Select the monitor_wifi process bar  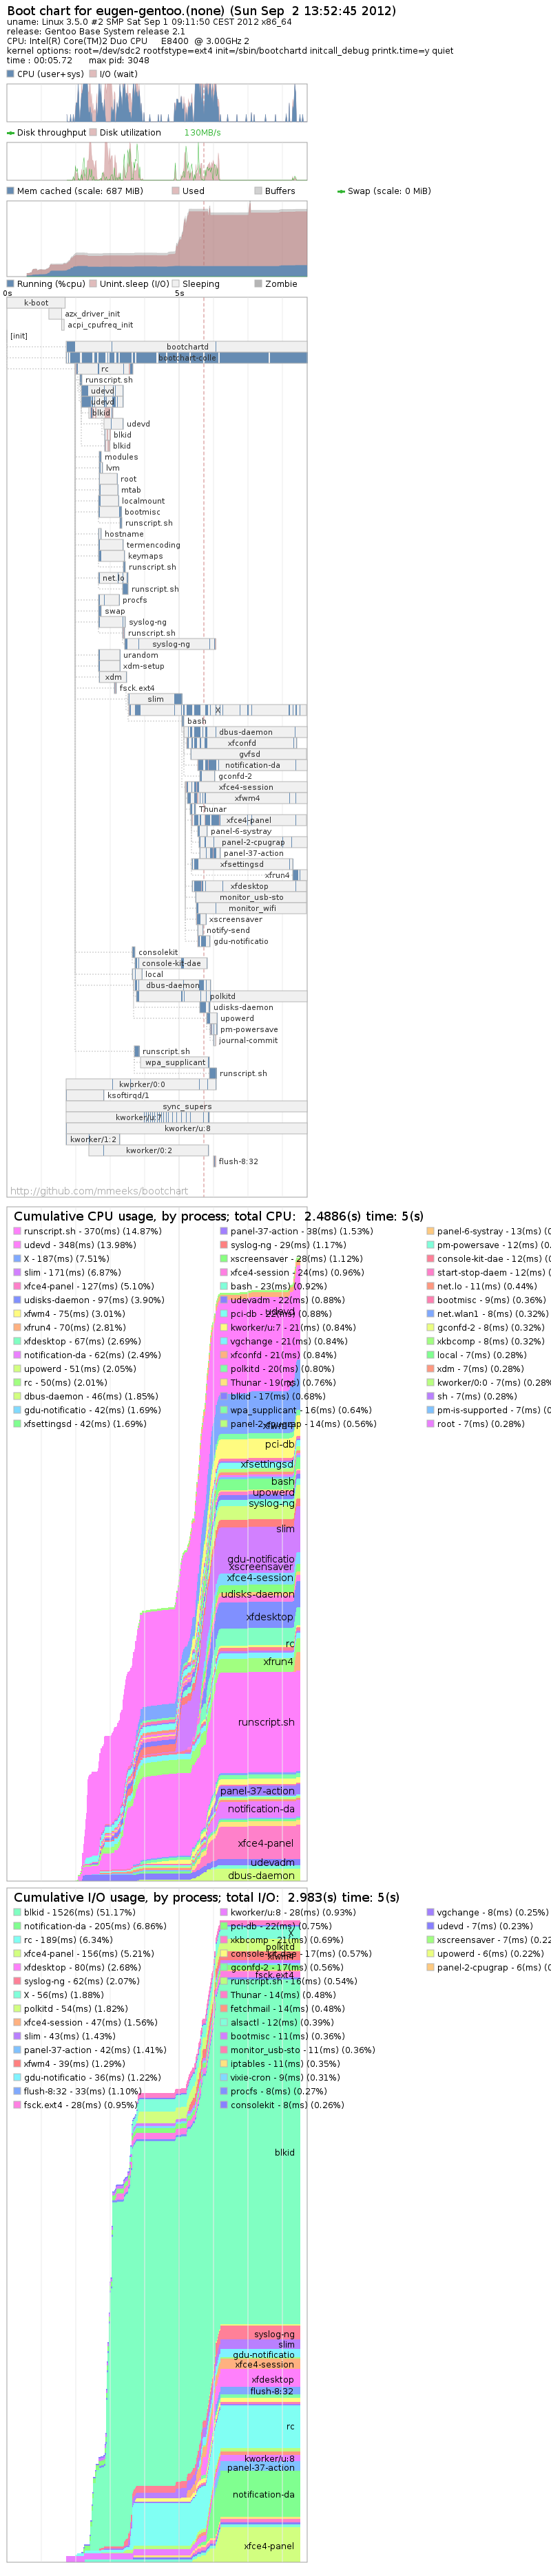(251, 907)
